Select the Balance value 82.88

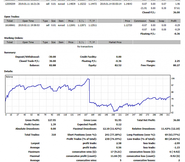coord(52,65)
